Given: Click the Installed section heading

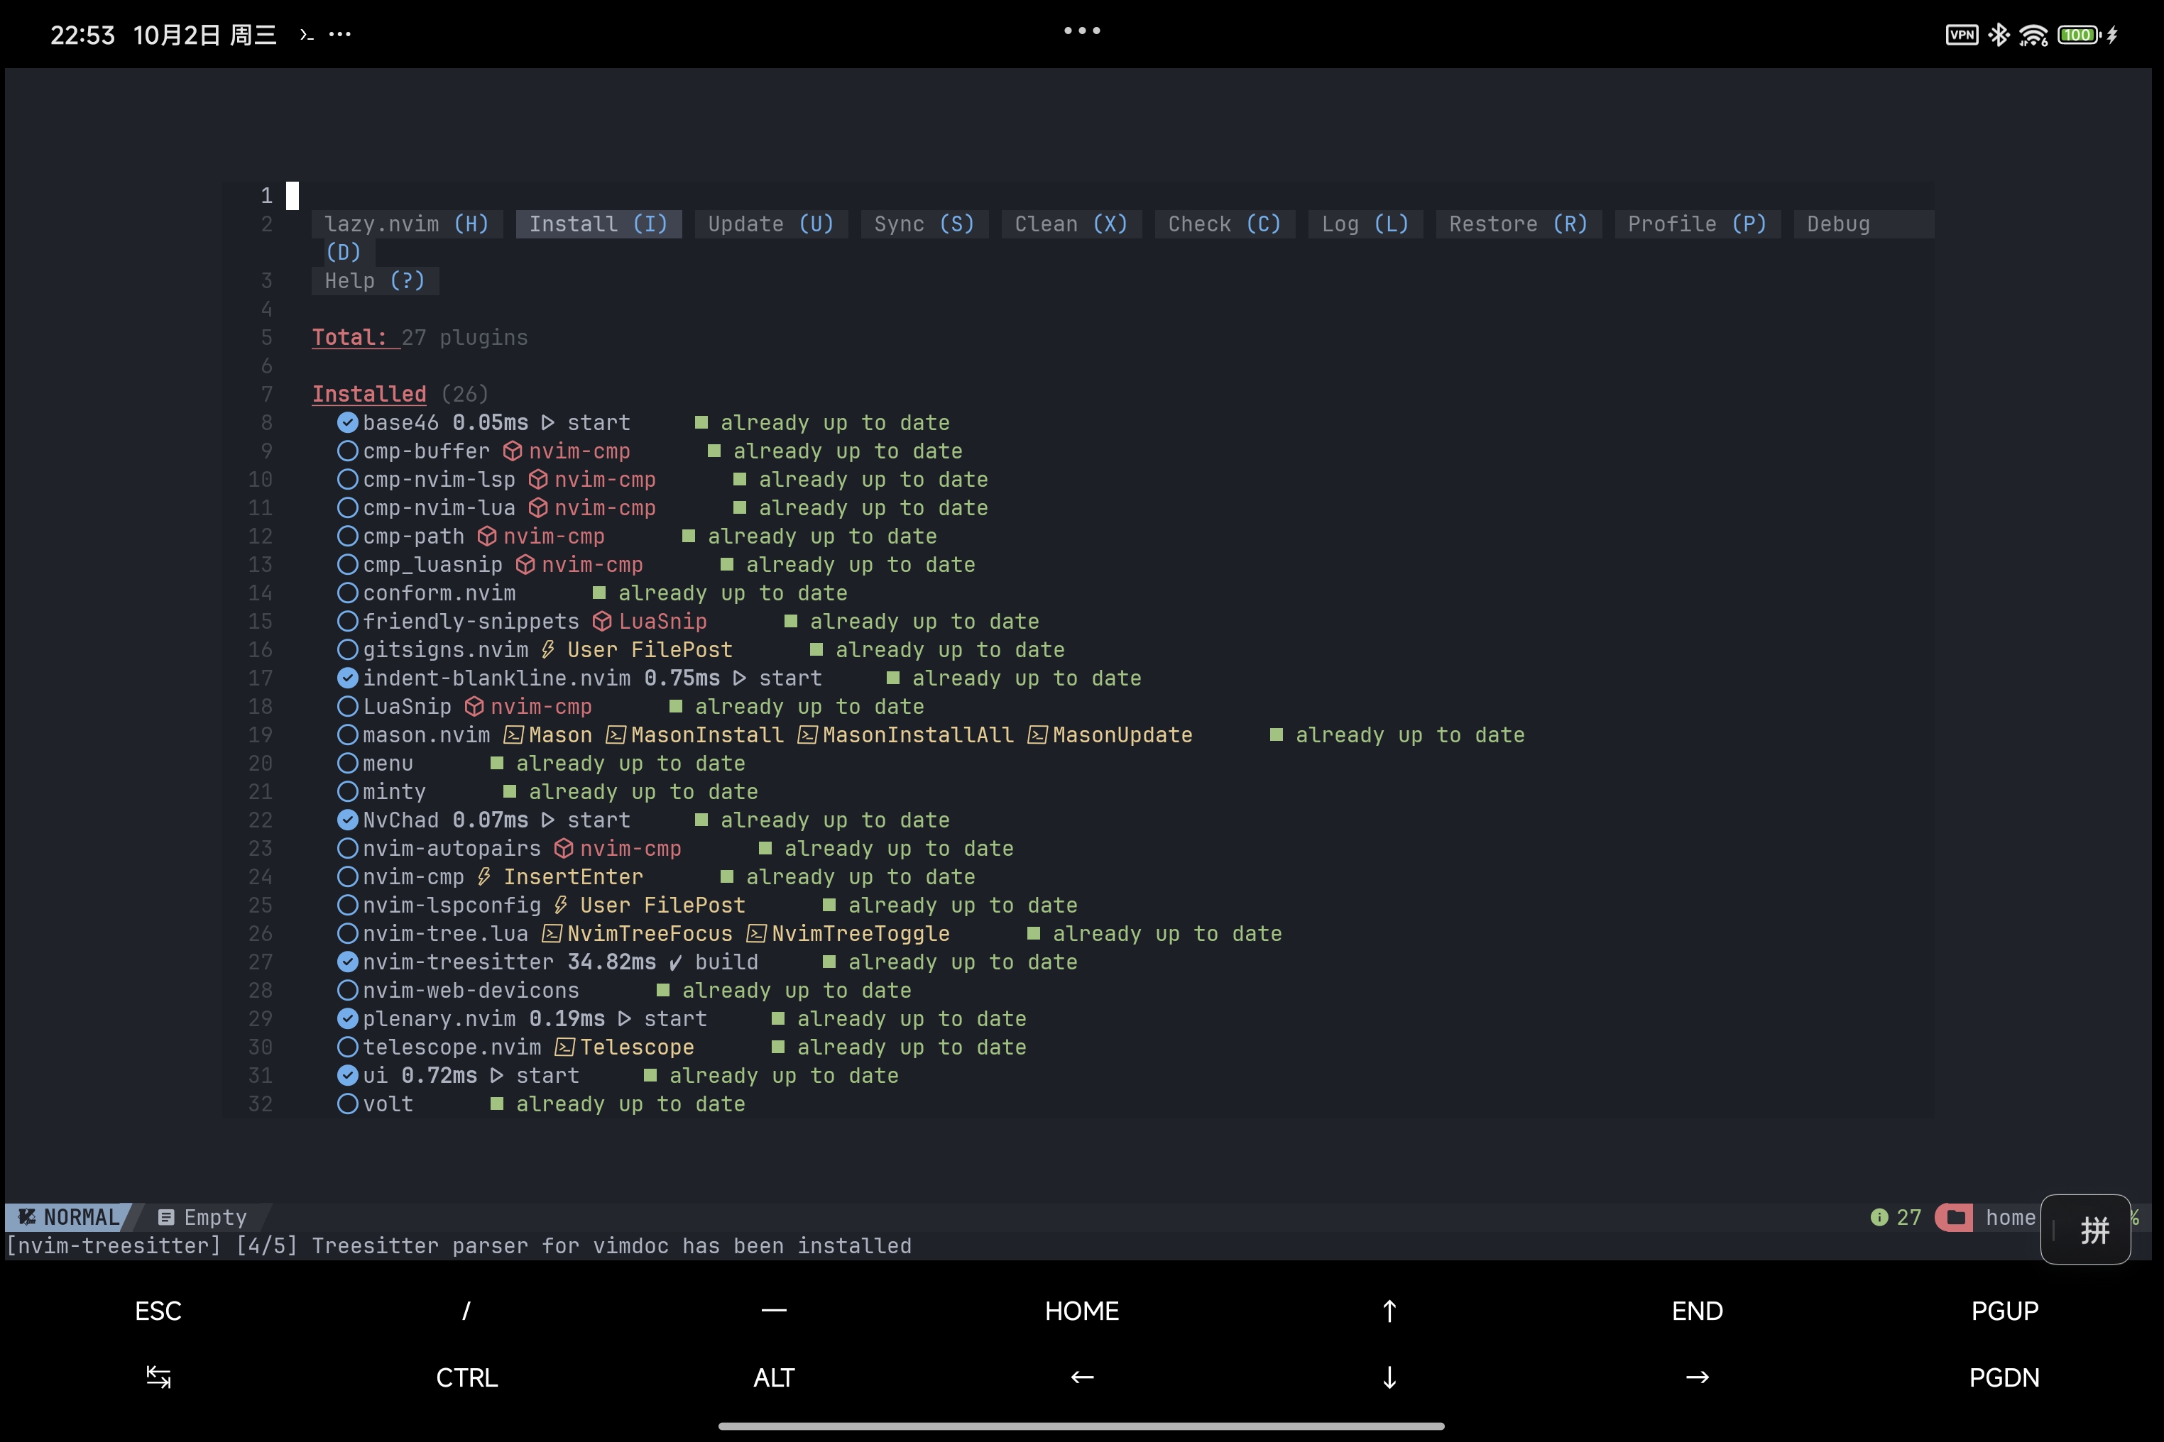Looking at the screenshot, I should pos(369,394).
